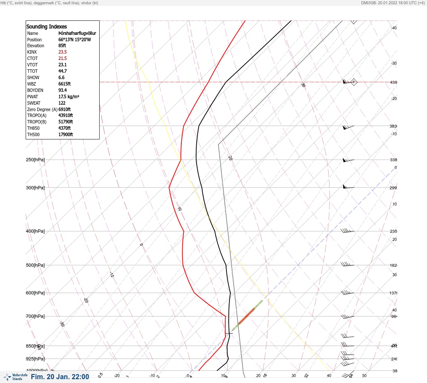Click the 600[hPa] pressure label
Viewport: 427px width, 383px height.
coord(35,293)
